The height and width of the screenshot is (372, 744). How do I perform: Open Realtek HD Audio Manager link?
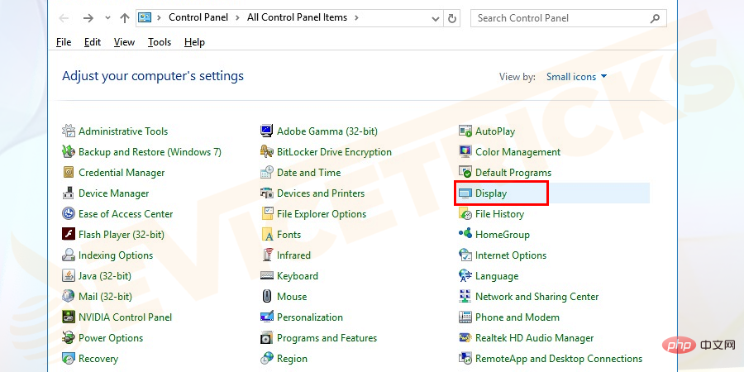click(x=535, y=338)
